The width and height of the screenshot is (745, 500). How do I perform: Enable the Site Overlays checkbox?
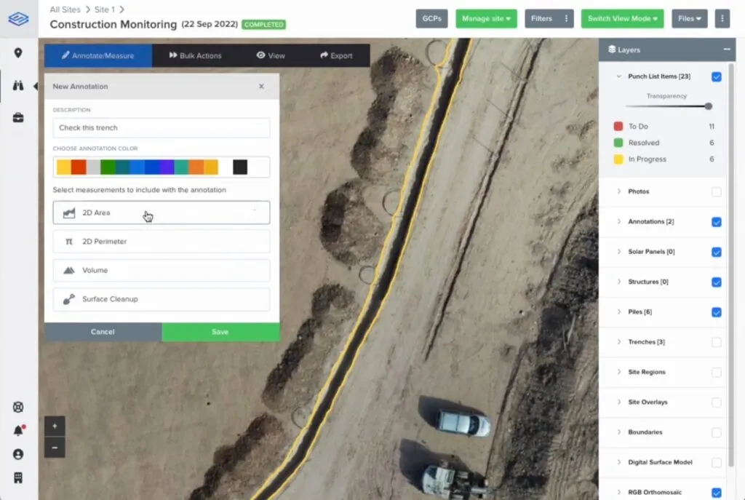(717, 402)
